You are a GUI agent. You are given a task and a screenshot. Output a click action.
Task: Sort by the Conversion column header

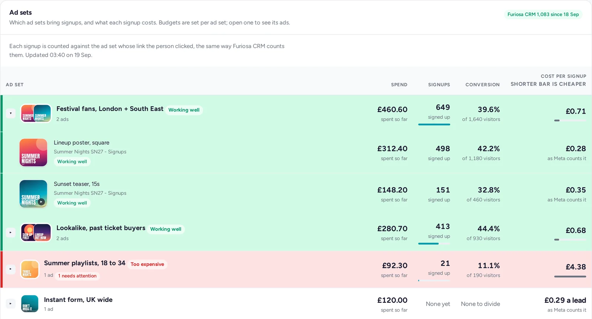[x=482, y=85]
